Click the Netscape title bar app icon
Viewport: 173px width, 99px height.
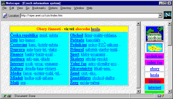pyautogui.click(x=3, y=3)
